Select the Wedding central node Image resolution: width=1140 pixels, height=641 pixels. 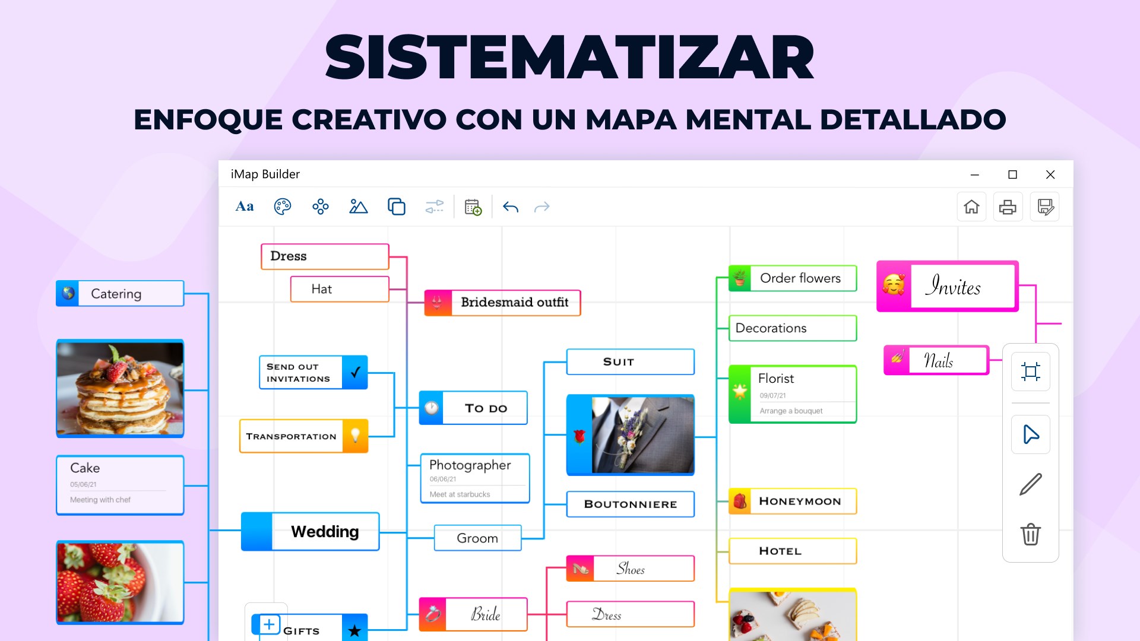tap(324, 532)
